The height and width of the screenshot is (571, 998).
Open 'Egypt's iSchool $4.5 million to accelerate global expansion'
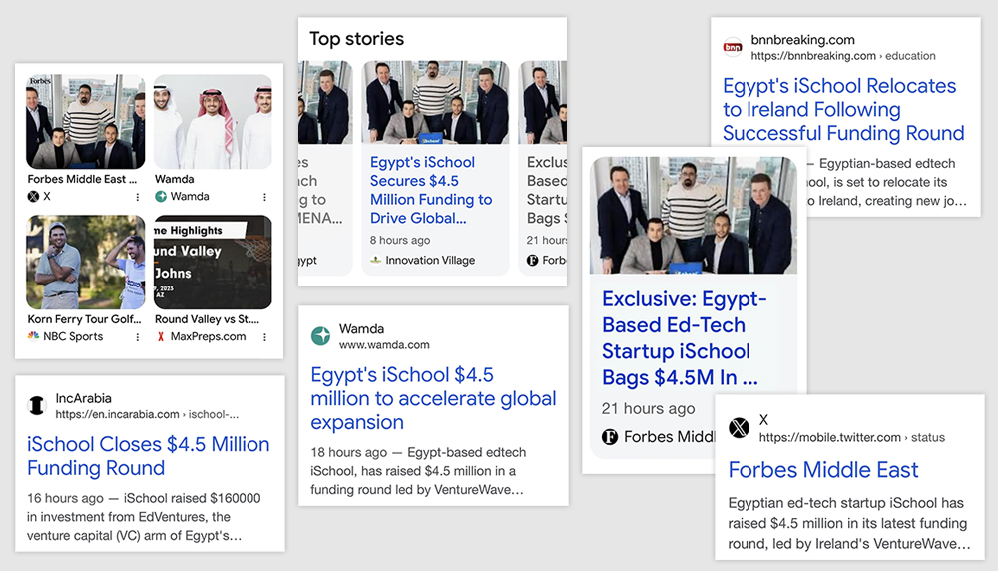click(x=433, y=398)
